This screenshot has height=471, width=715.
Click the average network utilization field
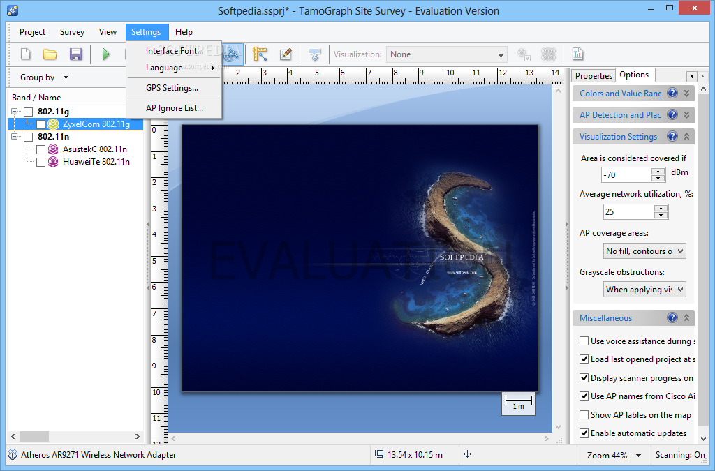tap(628, 212)
